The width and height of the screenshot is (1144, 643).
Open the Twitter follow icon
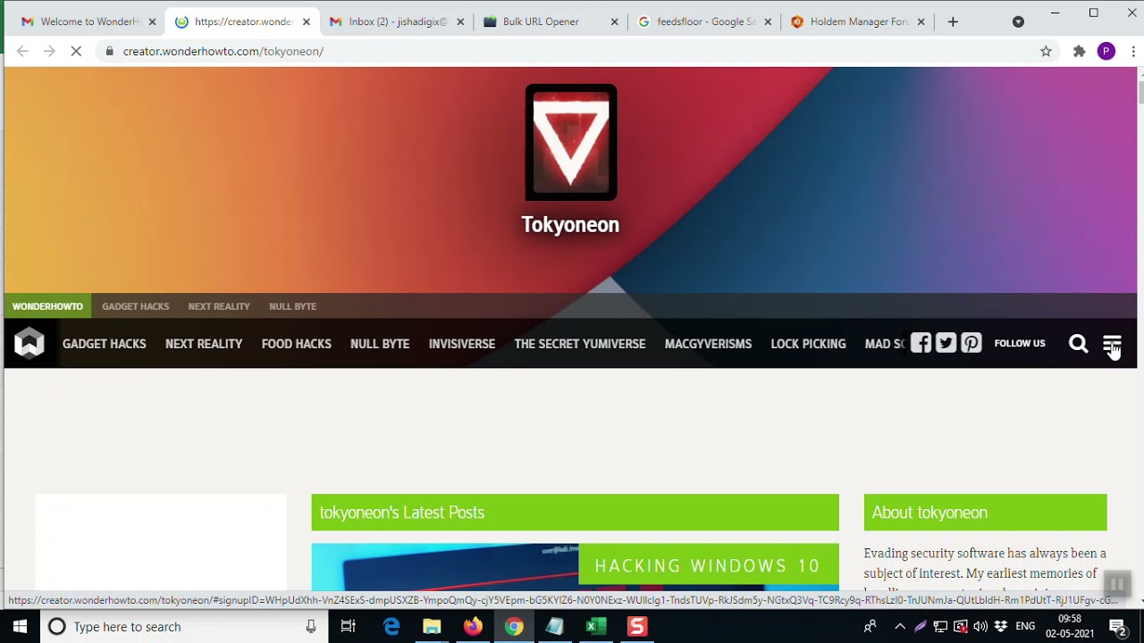pos(946,343)
